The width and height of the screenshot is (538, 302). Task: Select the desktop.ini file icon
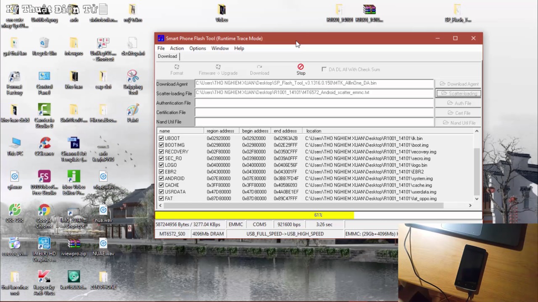tap(133, 47)
